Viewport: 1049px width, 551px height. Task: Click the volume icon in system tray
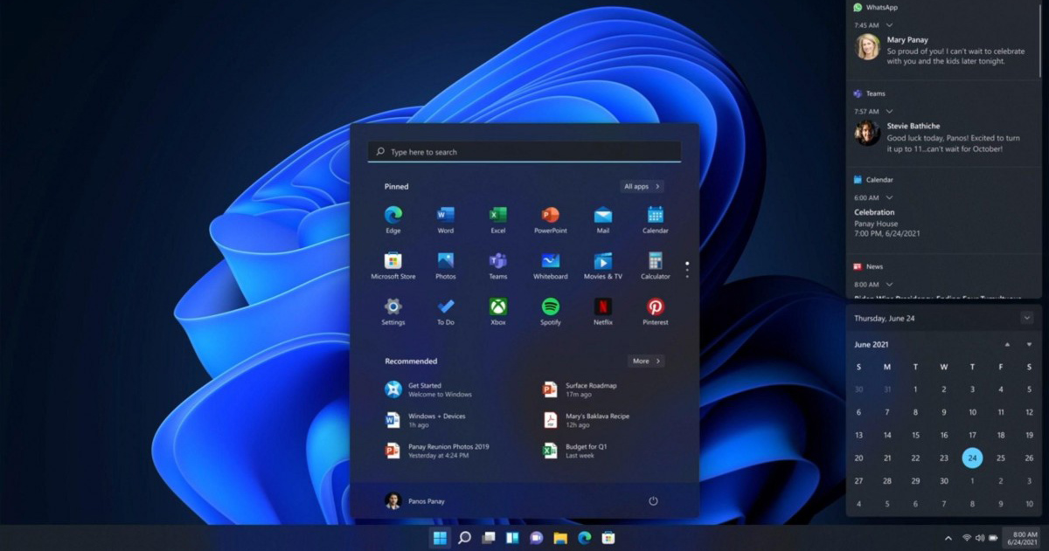tap(980, 538)
